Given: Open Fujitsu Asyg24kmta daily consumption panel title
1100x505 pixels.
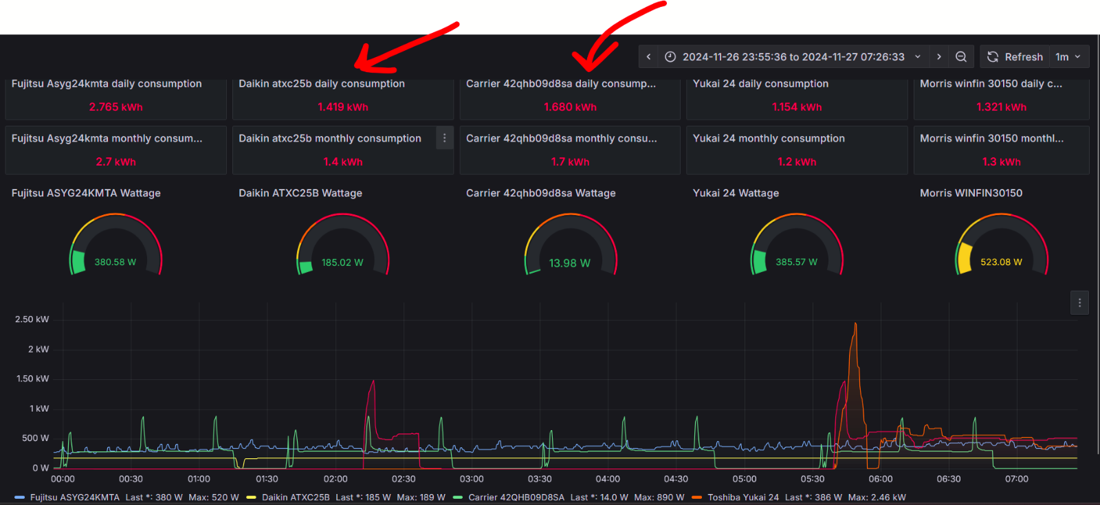Looking at the screenshot, I should pyautogui.click(x=107, y=84).
